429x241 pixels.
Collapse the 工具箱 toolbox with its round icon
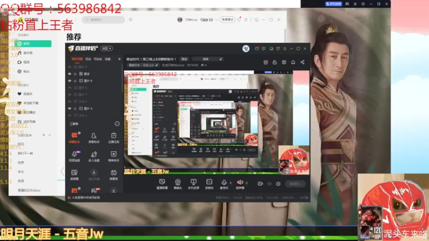(117, 124)
